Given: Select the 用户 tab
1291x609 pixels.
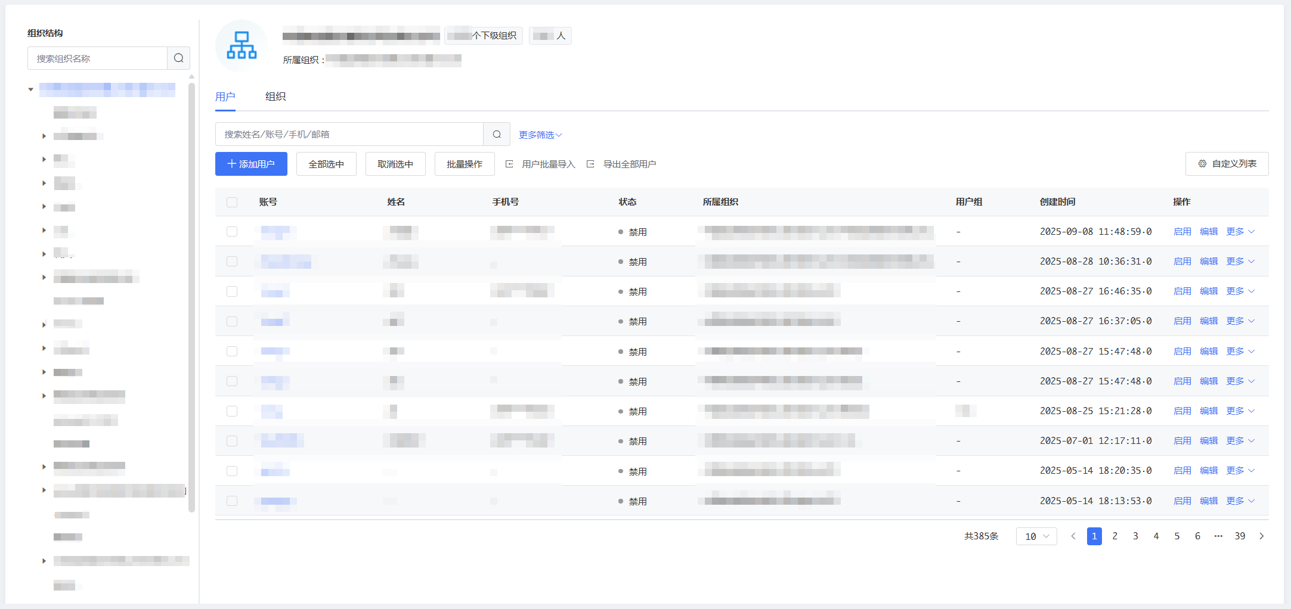Looking at the screenshot, I should pos(225,97).
